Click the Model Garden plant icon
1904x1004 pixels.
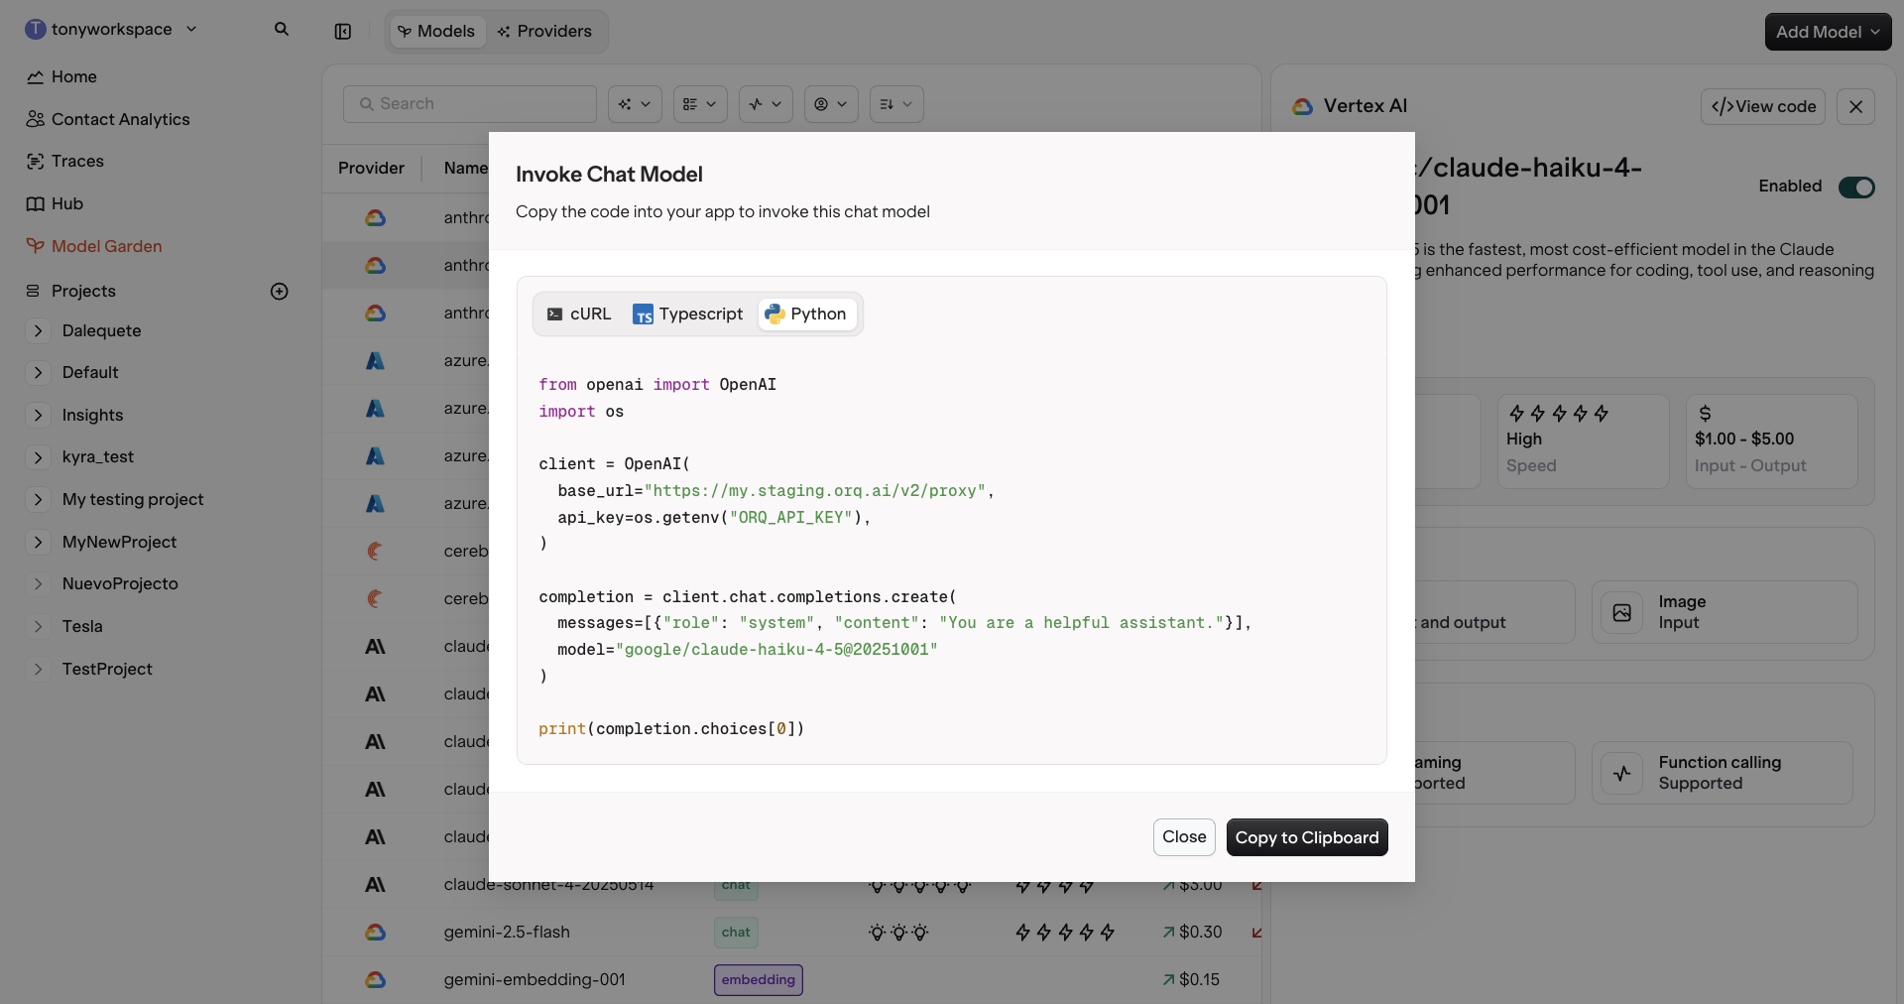36,246
